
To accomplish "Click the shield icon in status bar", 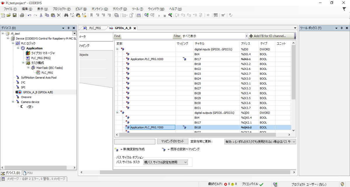I will [x=342, y=184].
